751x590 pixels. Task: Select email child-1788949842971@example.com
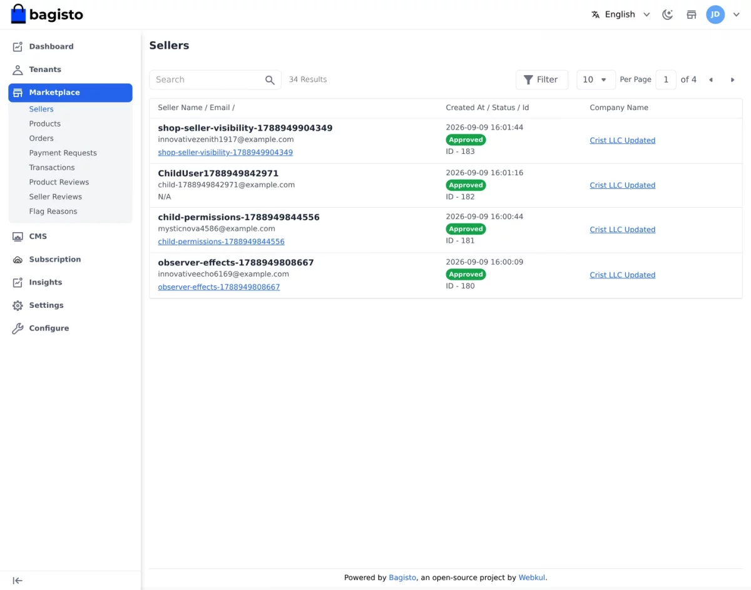[x=226, y=185]
